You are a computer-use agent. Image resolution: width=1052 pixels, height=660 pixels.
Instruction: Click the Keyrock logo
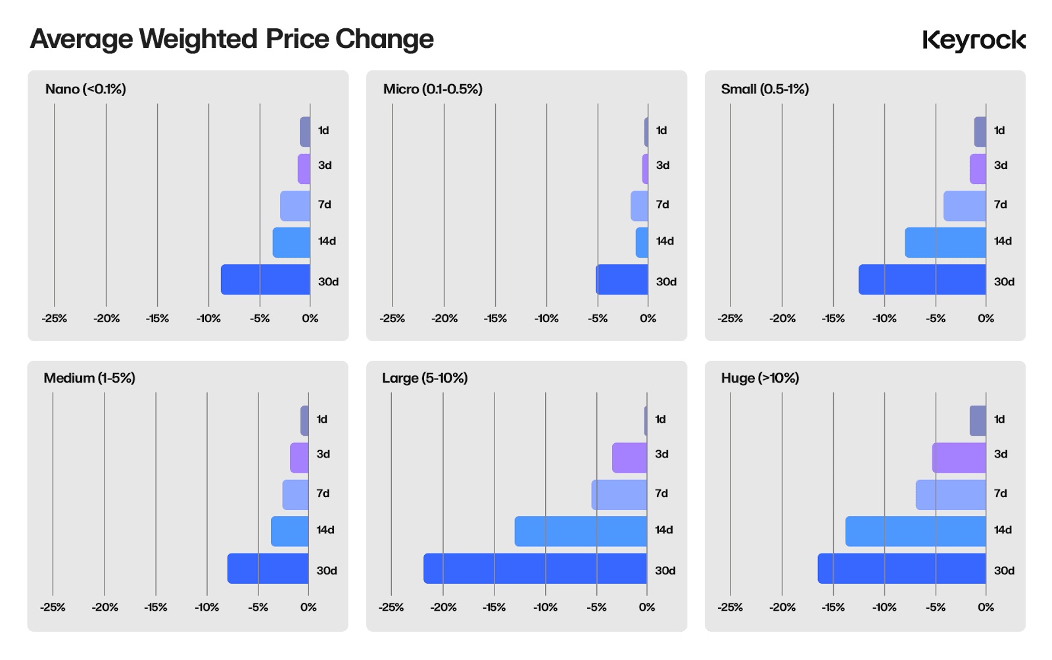pyautogui.click(x=973, y=40)
